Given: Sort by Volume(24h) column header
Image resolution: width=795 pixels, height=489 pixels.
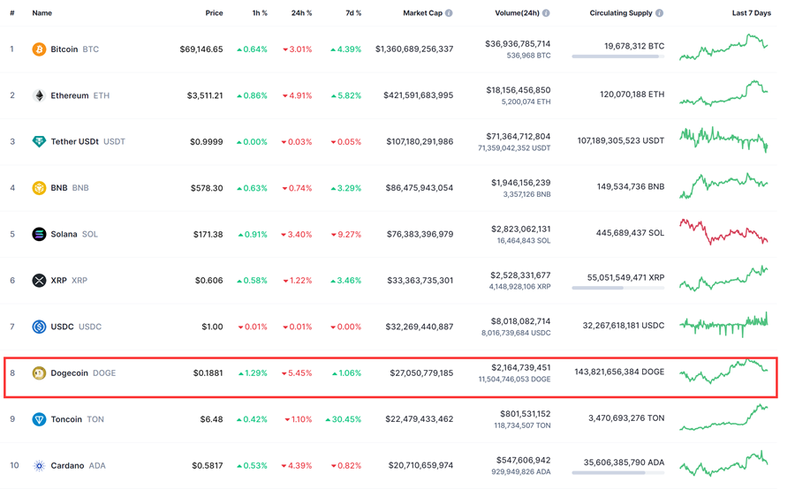Looking at the screenshot, I should (517, 13).
